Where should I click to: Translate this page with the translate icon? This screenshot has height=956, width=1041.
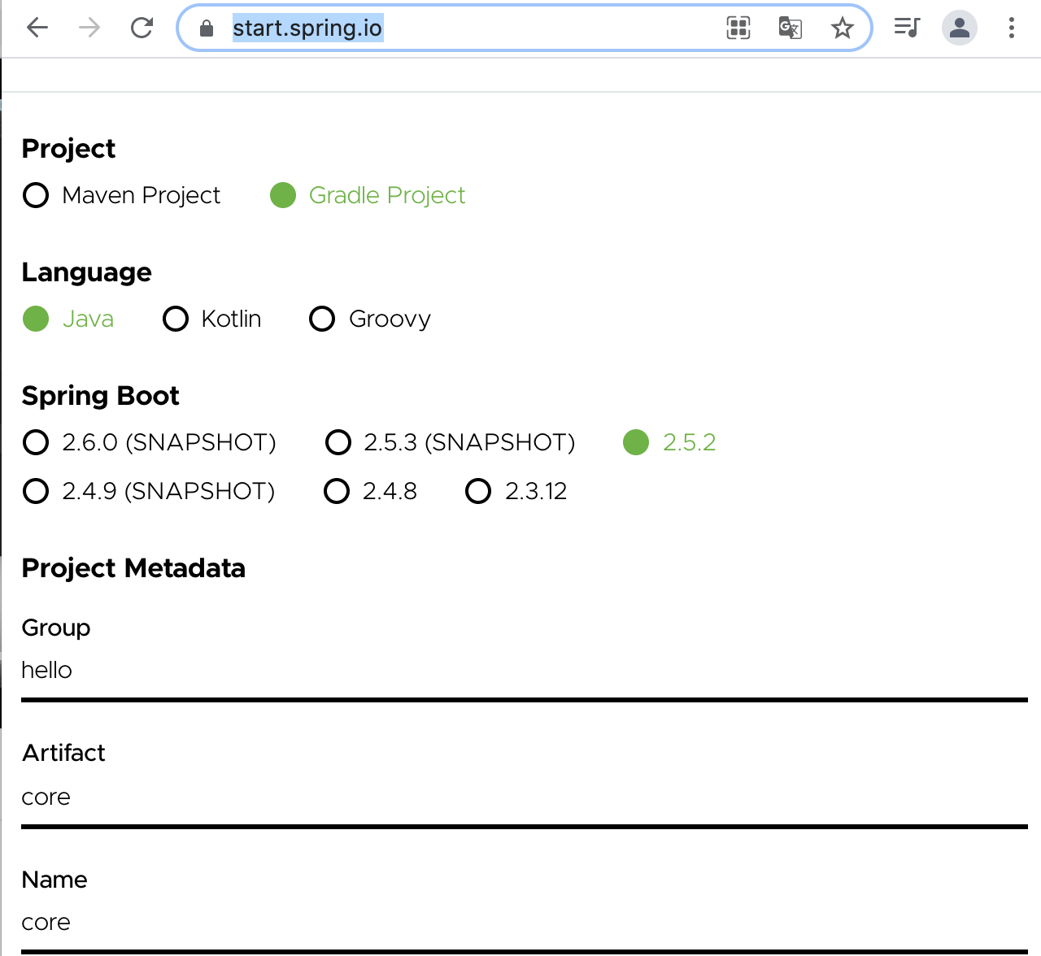coord(791,28)
